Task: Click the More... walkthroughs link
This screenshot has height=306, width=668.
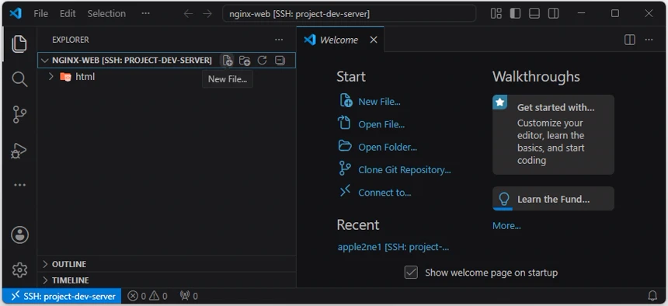Action: (506, 225)
